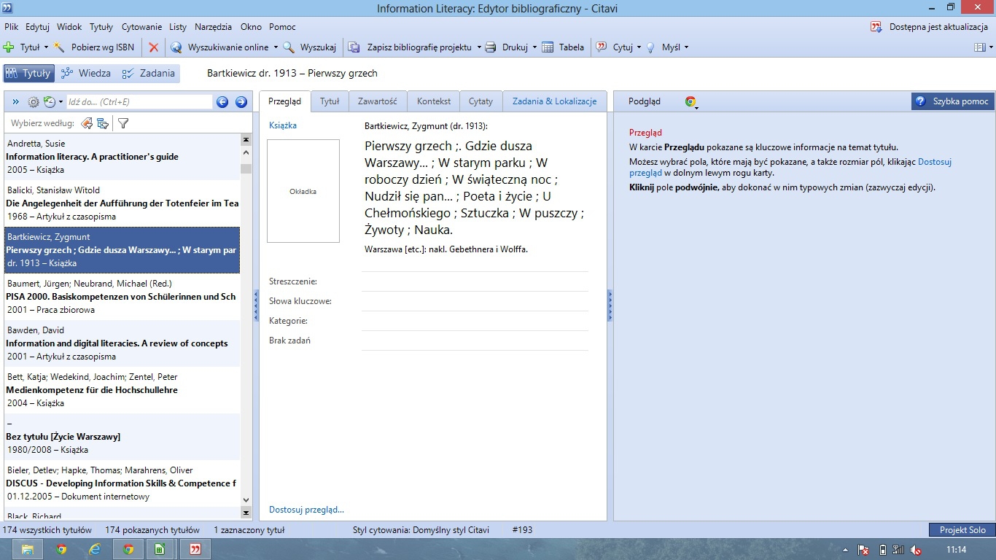
Task: Click the keyword selection tag icon
Action: tap(86, 123)
